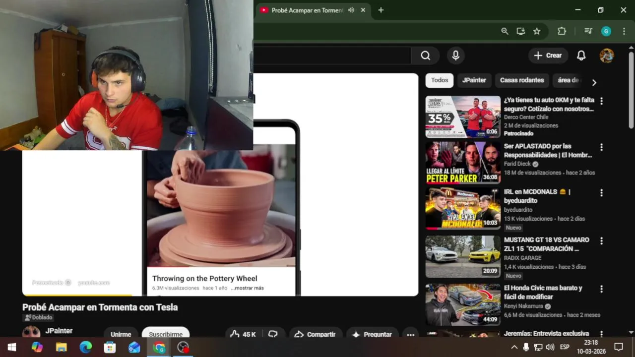Open options for Ser APLASTADO video

pos(601,147)
